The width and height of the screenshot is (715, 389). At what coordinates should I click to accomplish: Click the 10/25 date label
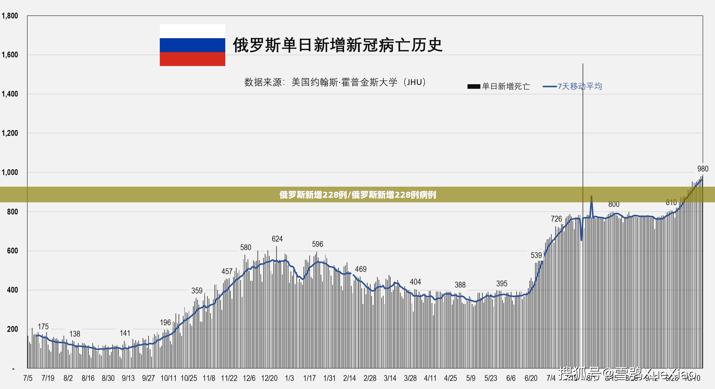(x=189, y=378)
